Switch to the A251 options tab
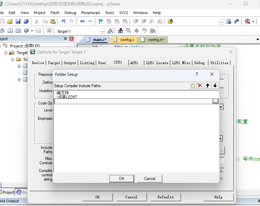Image resolution: width=260 pixels, height=206 pixels. (x=134, y=63)
